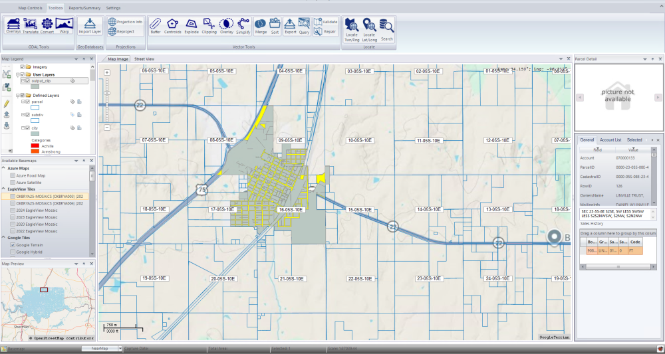Switch to the Street View tab

coord(144,59)
